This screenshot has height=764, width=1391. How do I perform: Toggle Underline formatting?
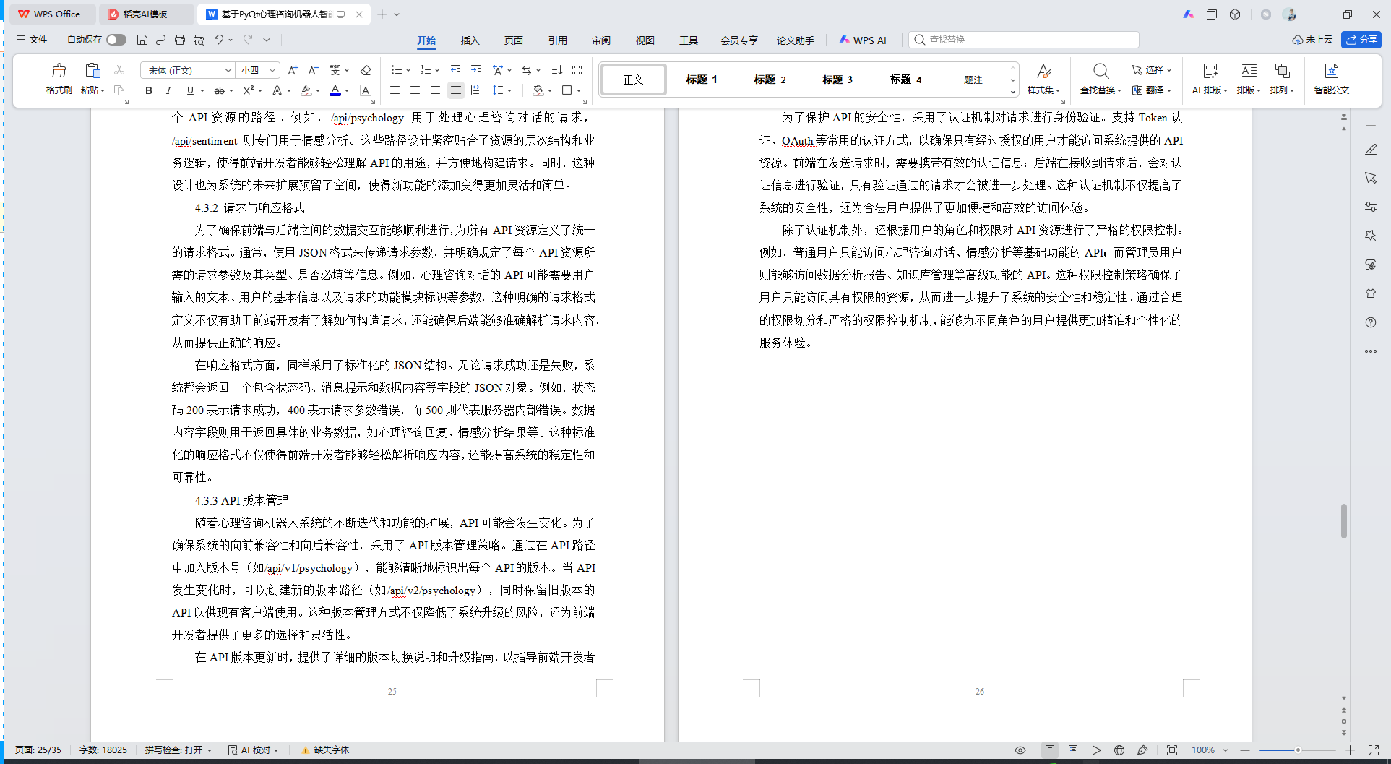coord(190,90)
